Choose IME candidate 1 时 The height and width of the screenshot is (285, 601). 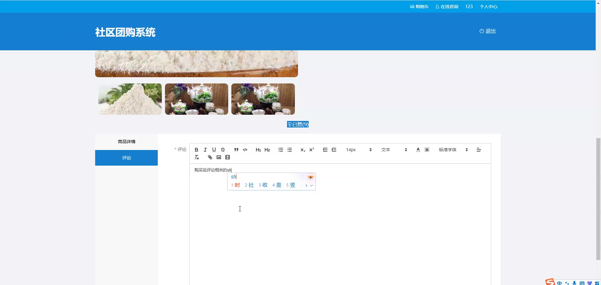pos(235,185)
